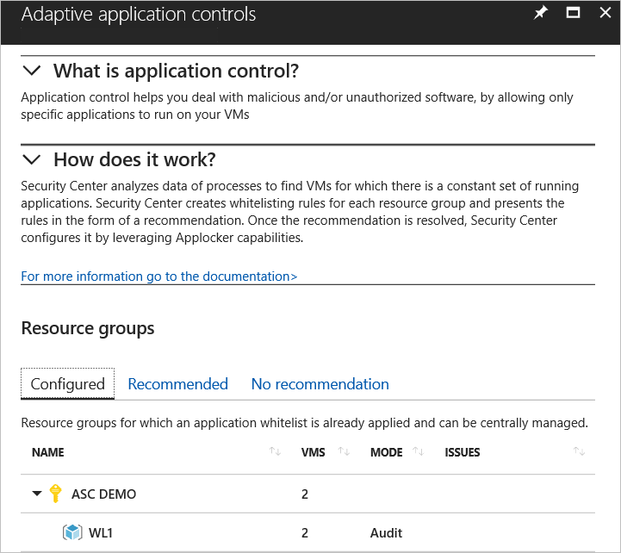Viewport: 621px width, 553px height.
Task: Click the WL1 resource group cube icon
Action: point(72,532)
